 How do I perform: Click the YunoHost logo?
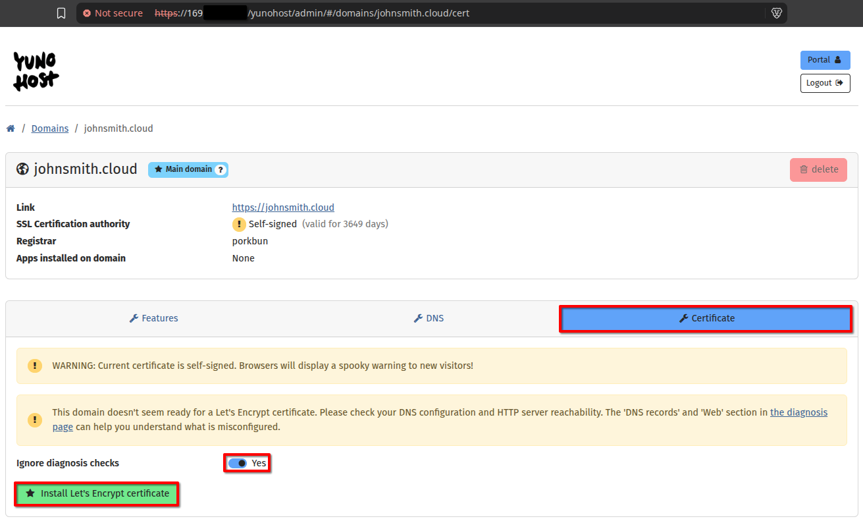[36, 72]
